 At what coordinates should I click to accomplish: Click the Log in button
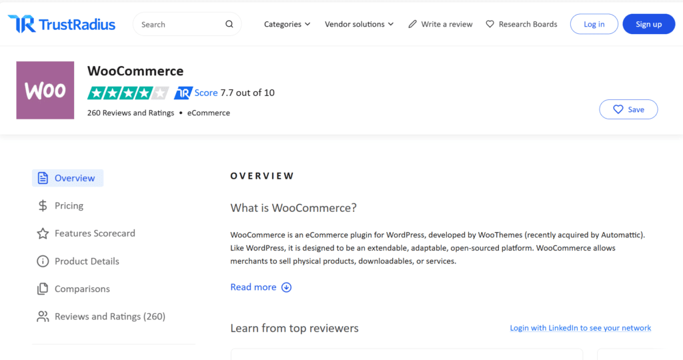(594, 24)
